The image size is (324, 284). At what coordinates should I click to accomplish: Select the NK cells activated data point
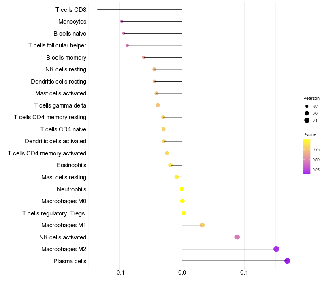(237, 237)
